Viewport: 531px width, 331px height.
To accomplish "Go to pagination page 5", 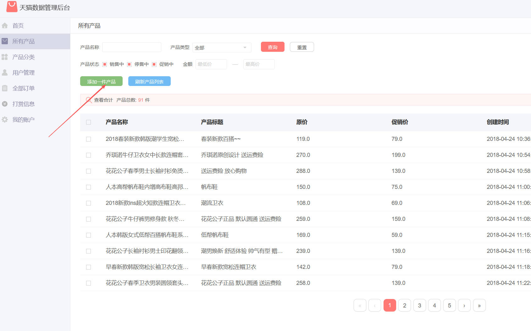I will click(450, 305).
